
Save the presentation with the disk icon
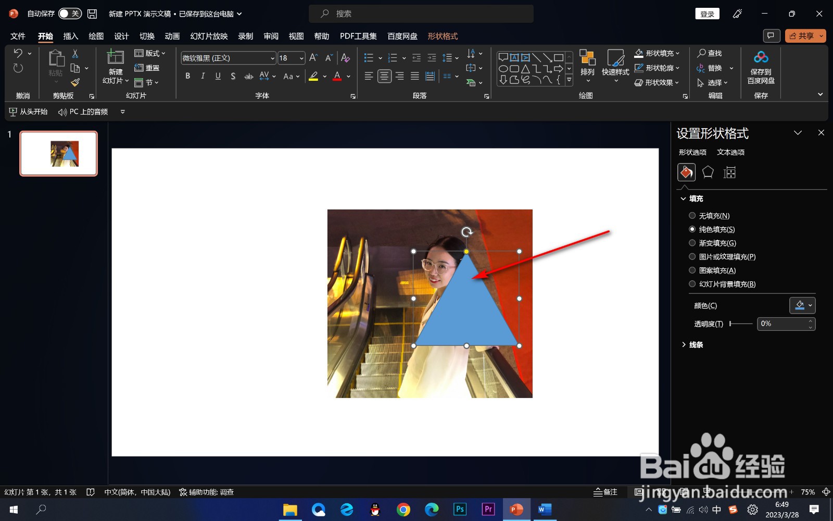(x=92, y=14)
